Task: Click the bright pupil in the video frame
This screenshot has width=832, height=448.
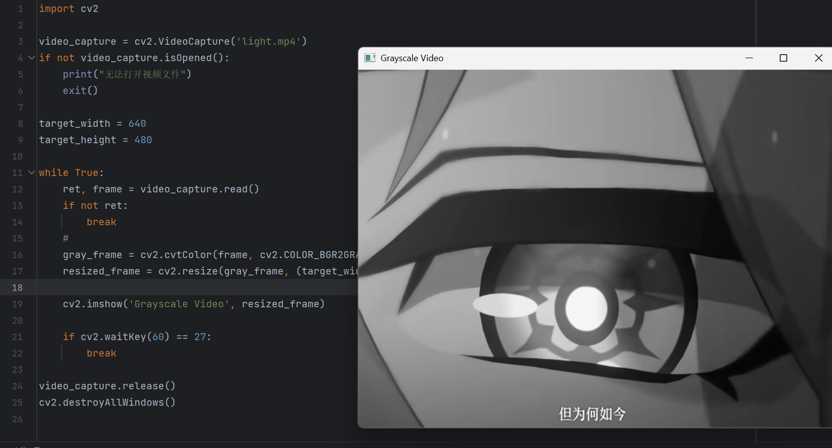Action: pyautogui.click(x=587, y=308)
